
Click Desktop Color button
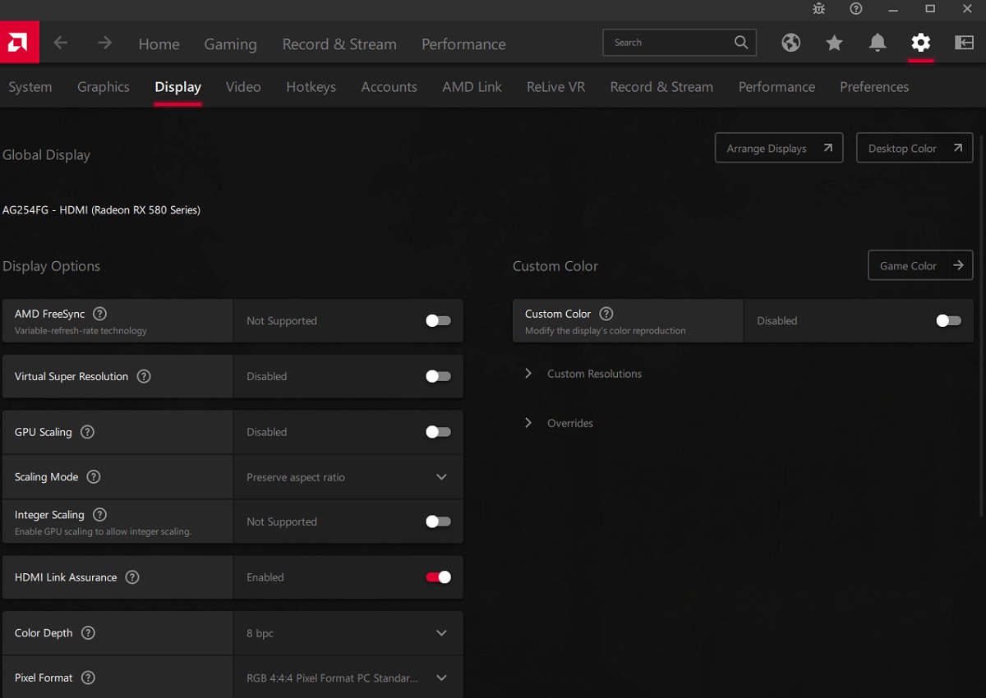(x=915, y=148)
